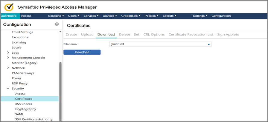Open the Certificate Revocation List tab
Image resolution: width=268 pixels, height=122 pixels.
pos(191,34)
